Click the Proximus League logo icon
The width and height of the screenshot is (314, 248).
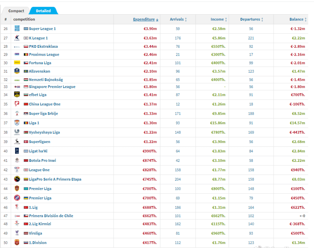[17, 54]
